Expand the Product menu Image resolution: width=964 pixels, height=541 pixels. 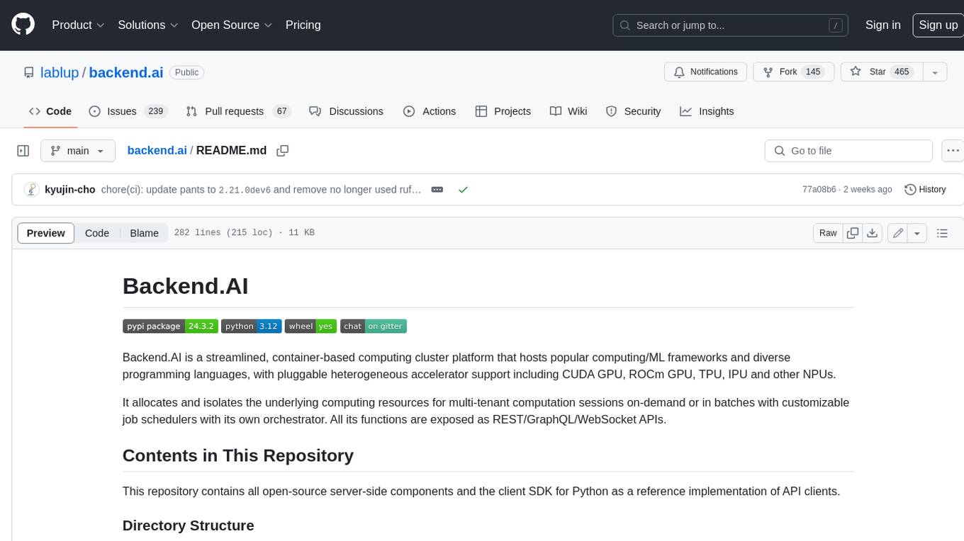(78, 25)
